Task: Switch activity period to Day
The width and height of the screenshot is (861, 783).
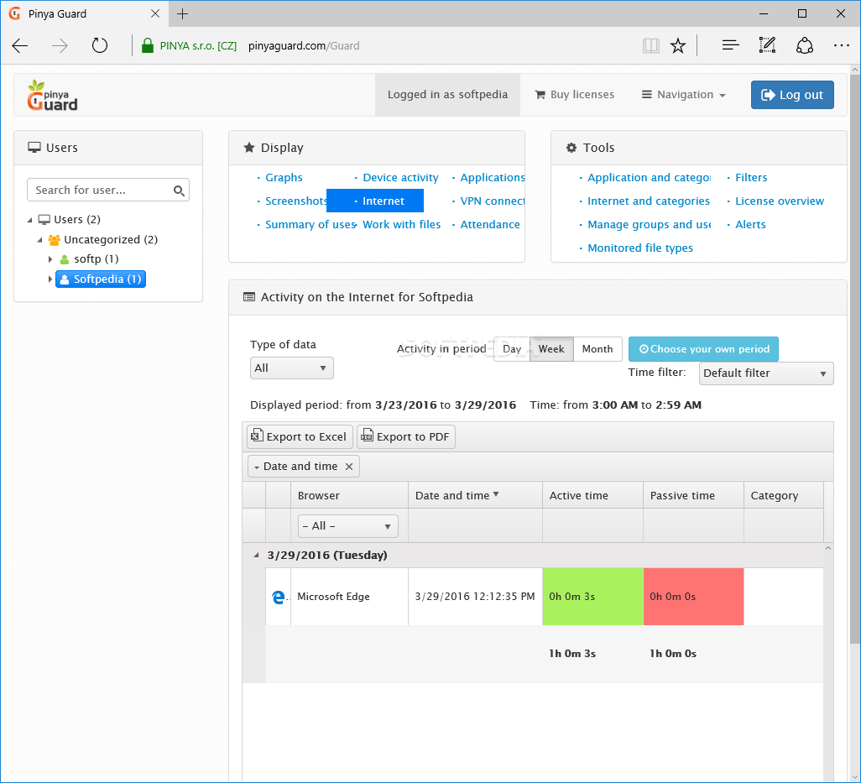Action: click(x=512, y=349)
